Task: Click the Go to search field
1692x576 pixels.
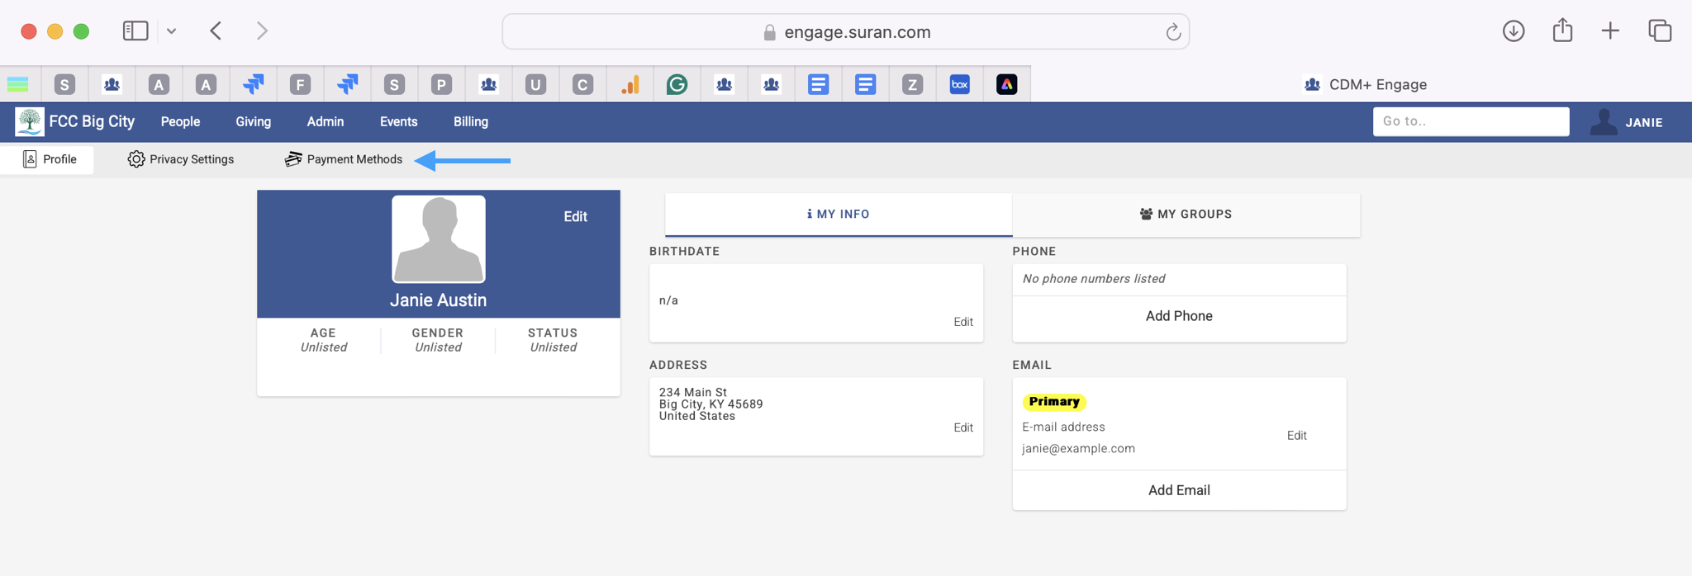Action: [1471, 121]
